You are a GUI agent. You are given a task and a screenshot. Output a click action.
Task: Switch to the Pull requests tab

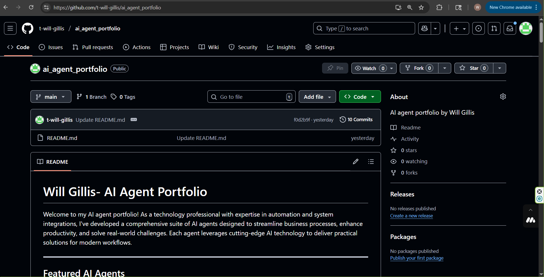93,47
